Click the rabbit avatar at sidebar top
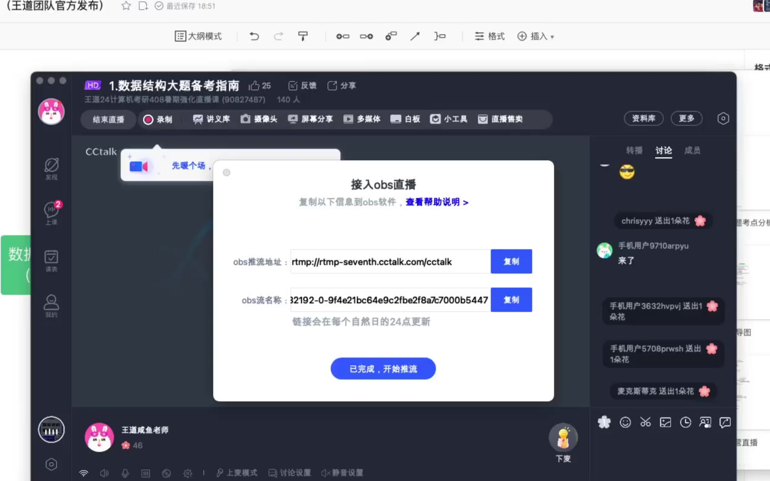This screenshot has height=481, width=770. [51, 112]
